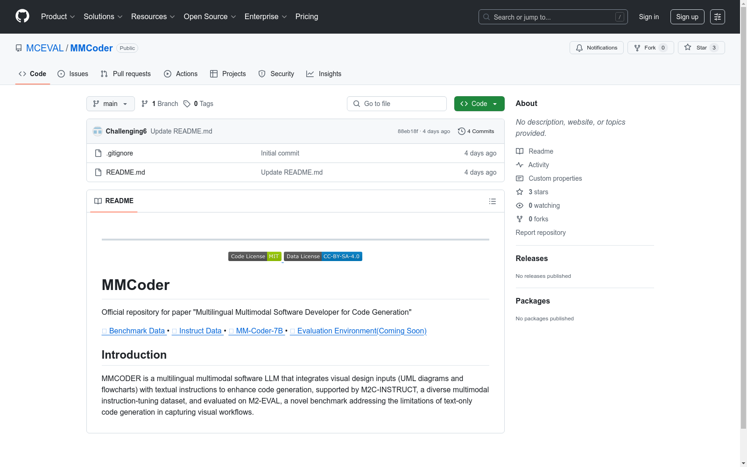Open the .gitignore file
Image resolution: width=747 pixels, height=467 pixels.
pyautogui.click(x=120, y=153)
